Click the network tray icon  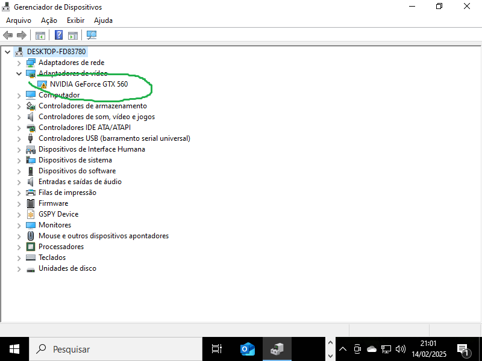(386, 349)
